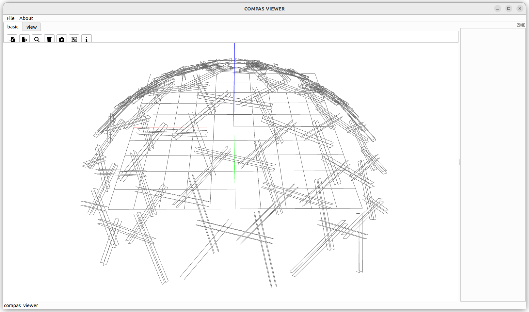Screen dimensions: 529x312
Task: Select the magnifier zoom tool
Action: pos(37,39)
